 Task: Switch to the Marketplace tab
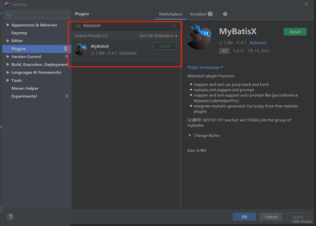click(x=171, y=14)
